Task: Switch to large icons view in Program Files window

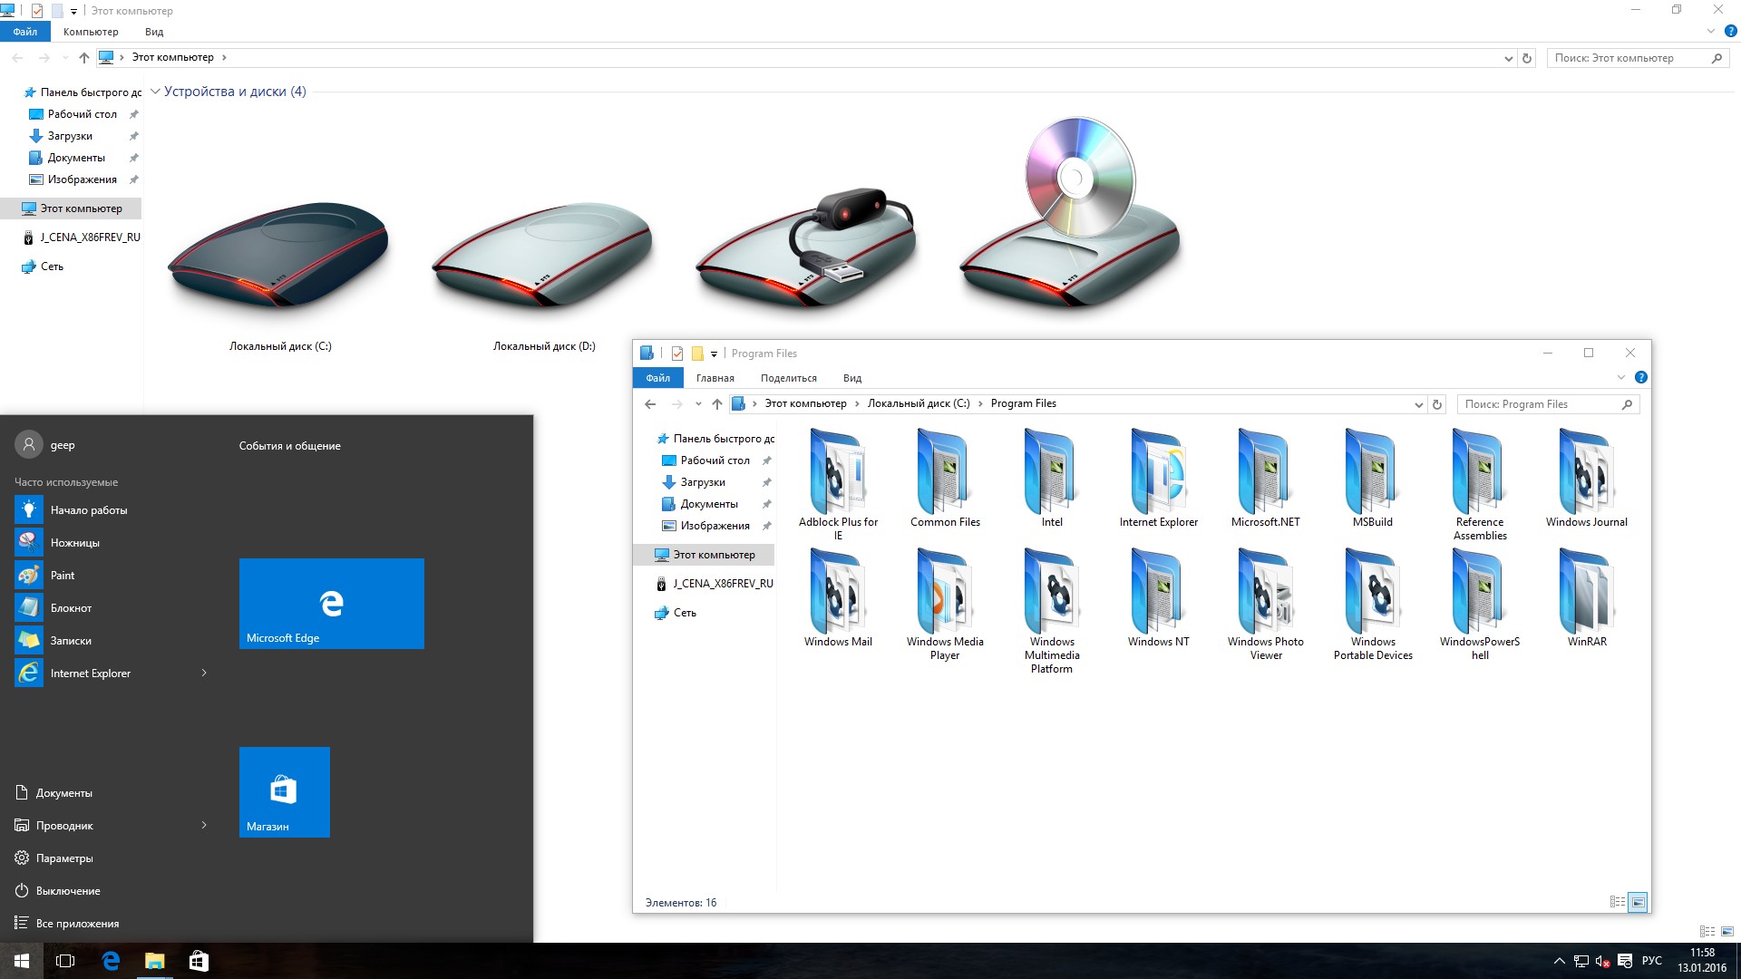Action: point(1638,902)
